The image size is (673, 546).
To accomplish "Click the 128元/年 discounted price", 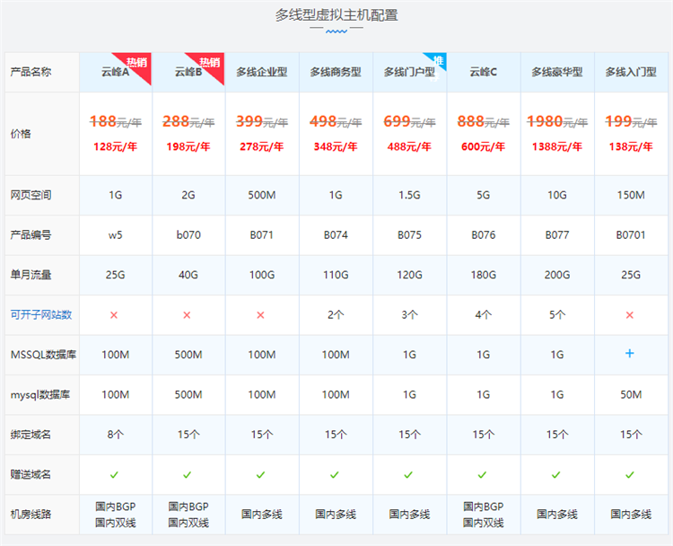I will (114, 146).
